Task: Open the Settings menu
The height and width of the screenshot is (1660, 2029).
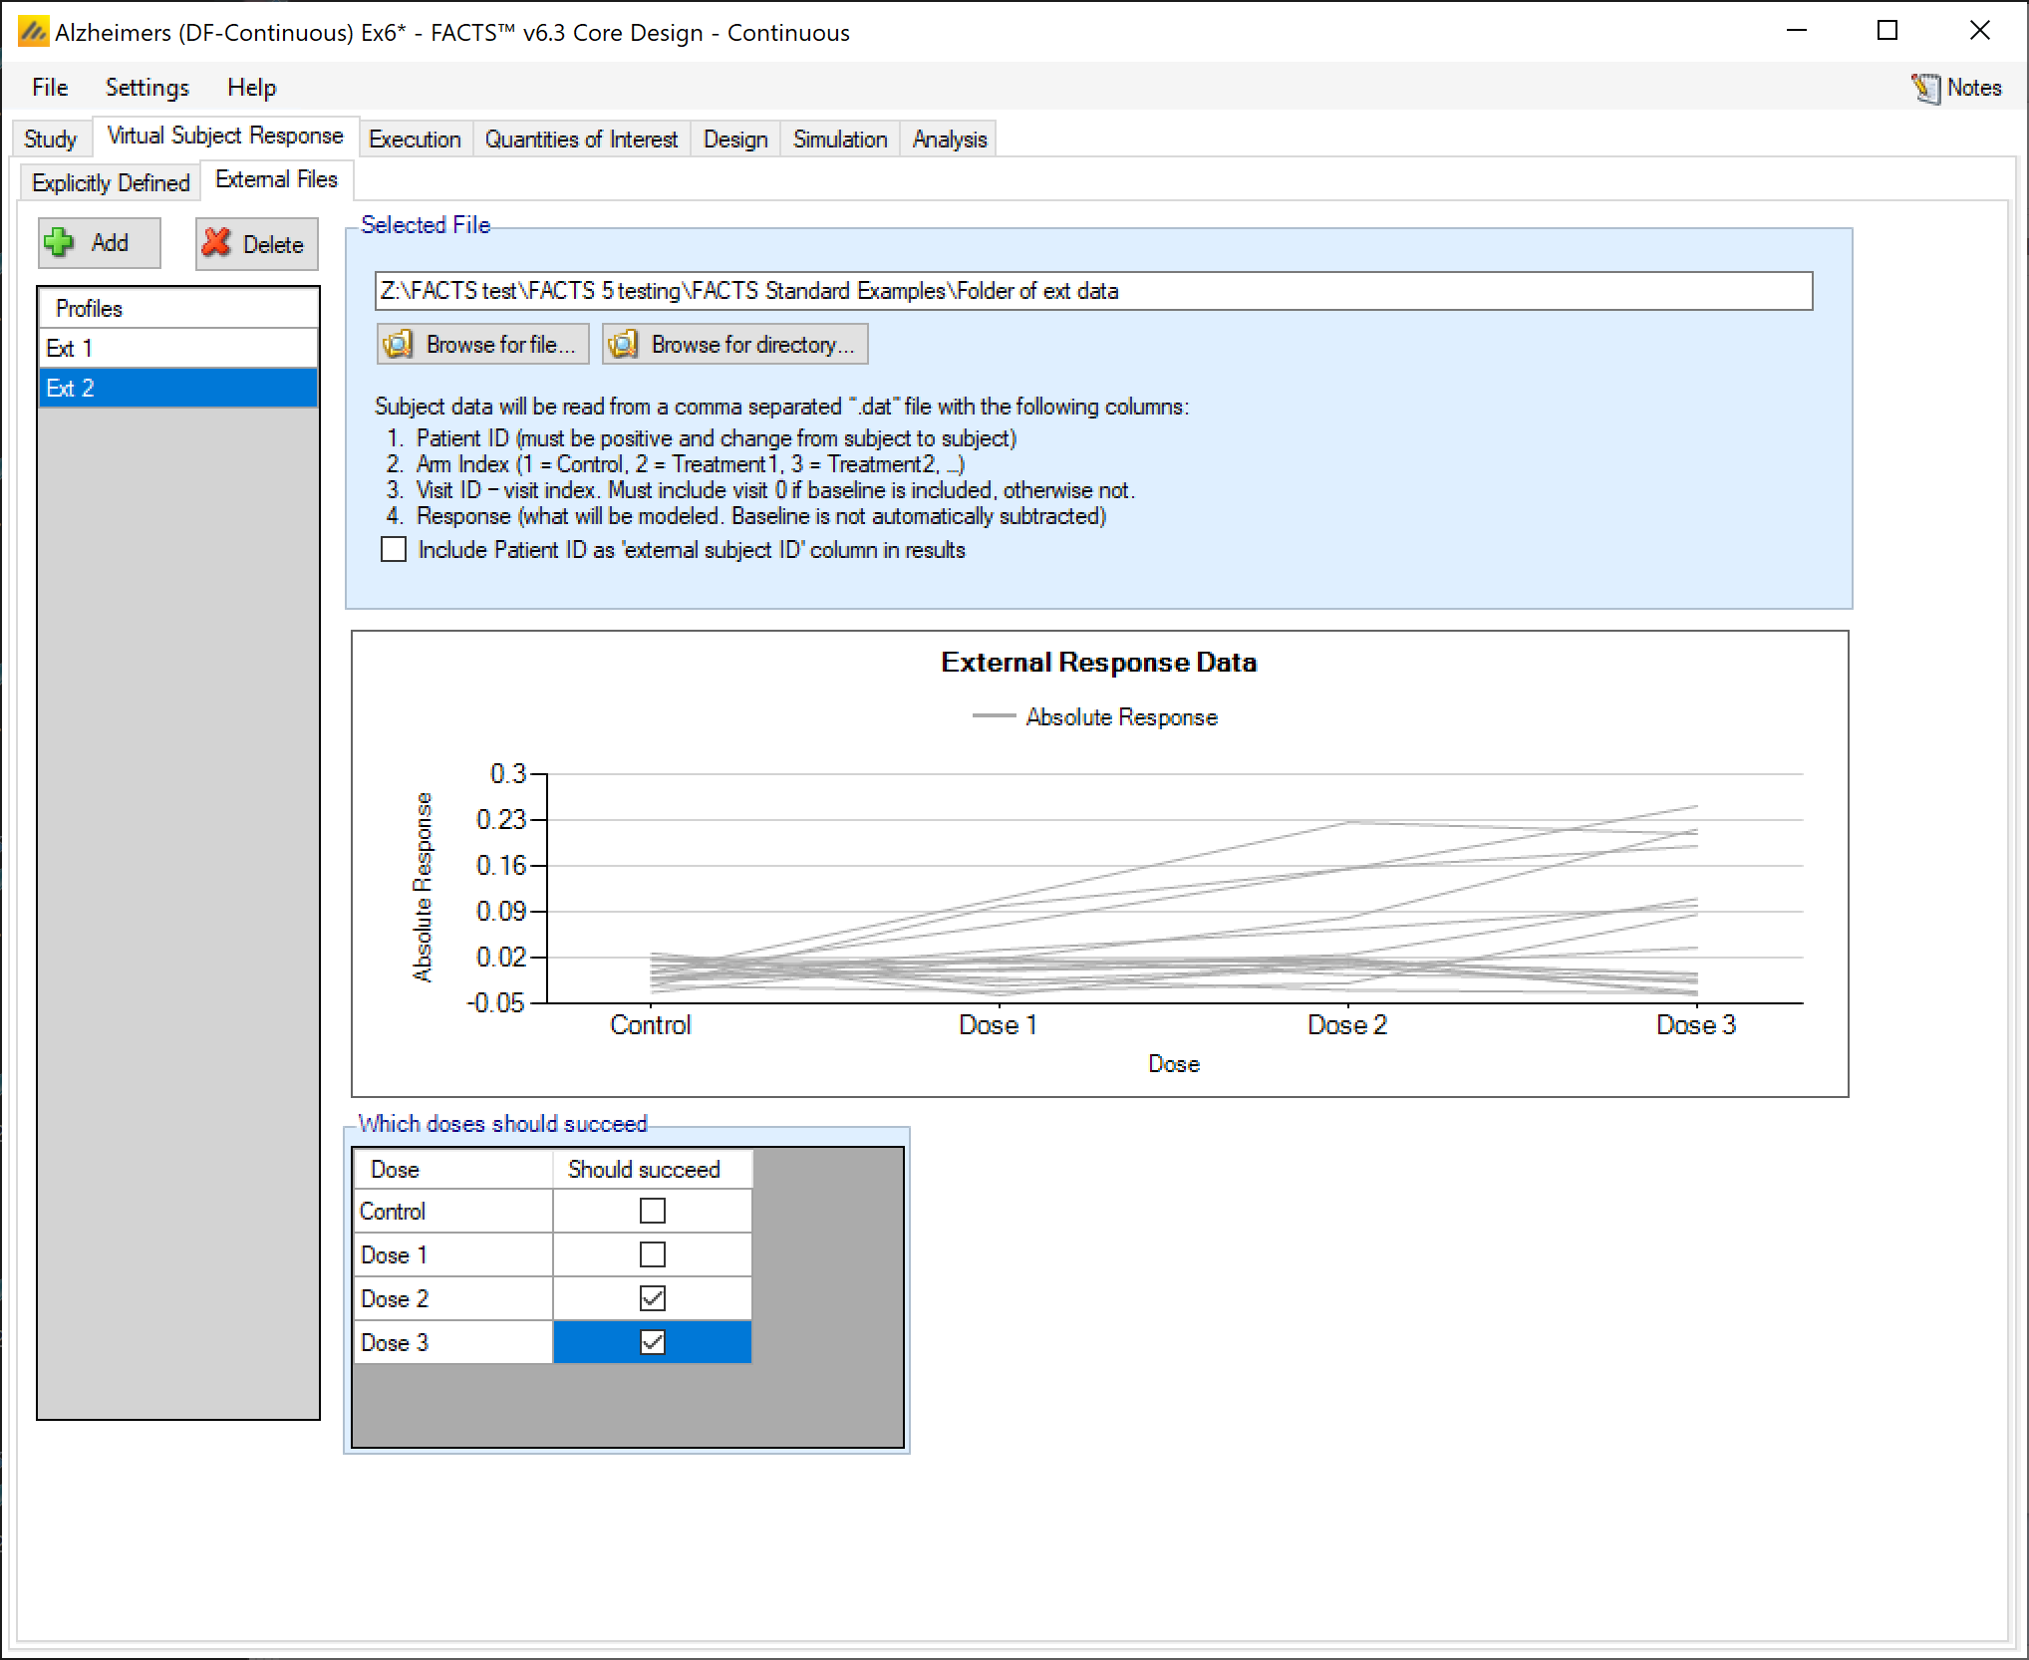Action: (x=146, y=88)
